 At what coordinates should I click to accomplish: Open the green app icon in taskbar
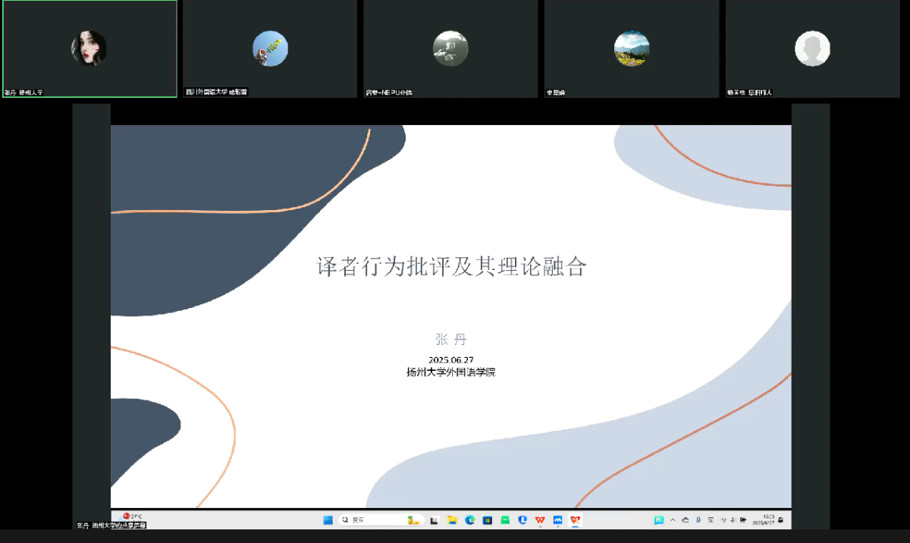[505, 520]
